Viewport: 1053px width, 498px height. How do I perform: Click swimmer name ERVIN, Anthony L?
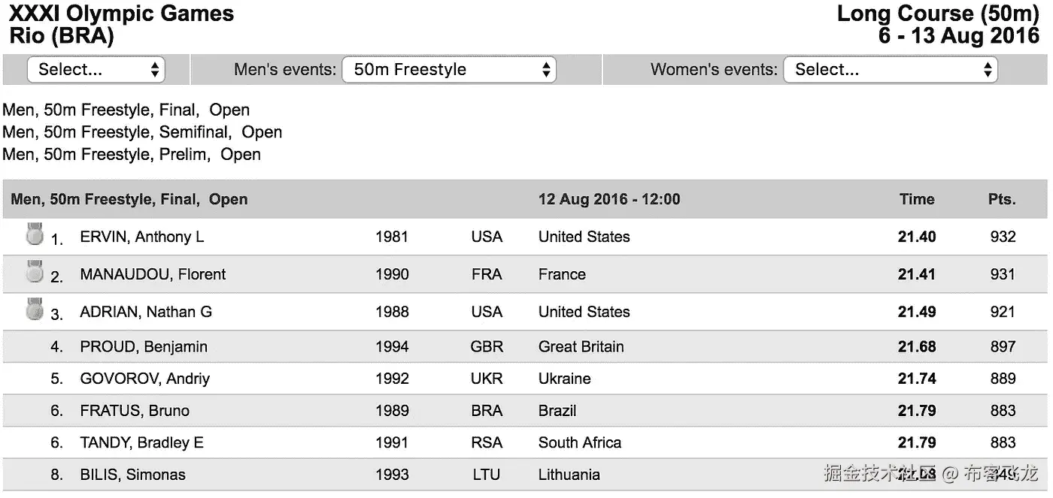coord(142,237)
